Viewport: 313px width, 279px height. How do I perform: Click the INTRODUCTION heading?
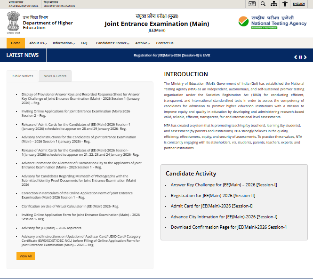186,74
